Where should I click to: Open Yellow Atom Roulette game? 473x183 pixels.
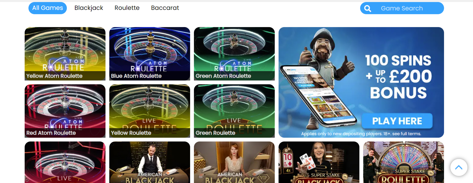[65, 54]
